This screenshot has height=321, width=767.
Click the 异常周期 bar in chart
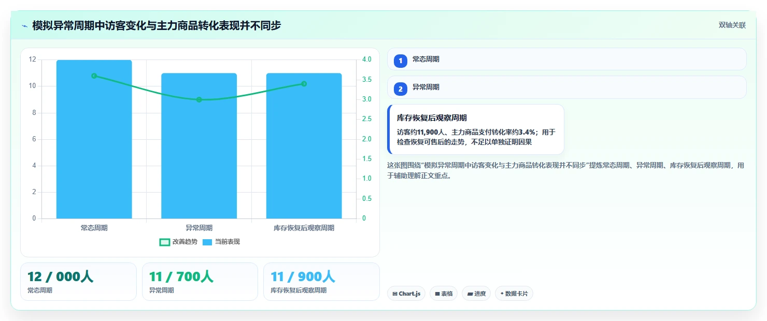pyautogui.click(x=199, y=146)
